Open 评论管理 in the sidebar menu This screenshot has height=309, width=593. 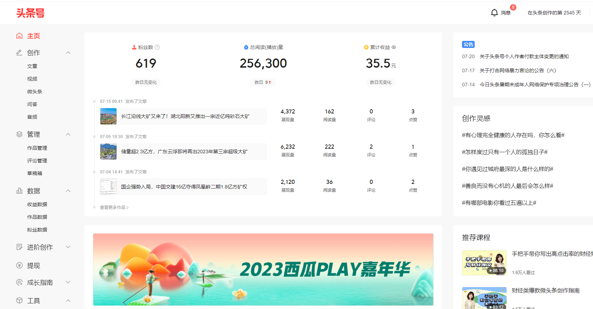[37, 161]
